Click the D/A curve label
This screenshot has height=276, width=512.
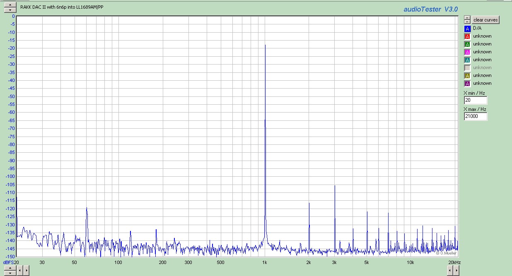477,28
